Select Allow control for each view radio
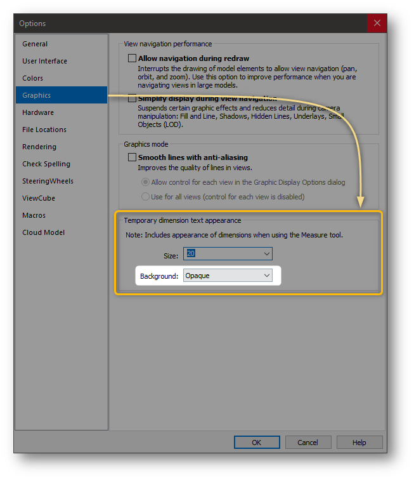Image resolution: width=414 pixels, height=480 pixels. coord(146,182)
